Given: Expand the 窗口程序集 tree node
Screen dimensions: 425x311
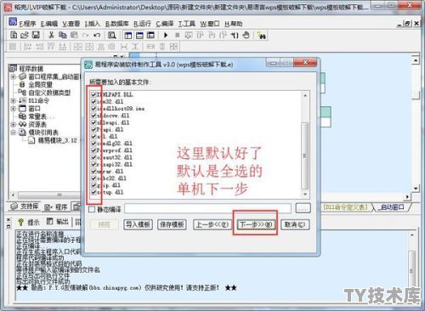Looking at the screenshot, I should pyautogui.click(x=13, y=76).
